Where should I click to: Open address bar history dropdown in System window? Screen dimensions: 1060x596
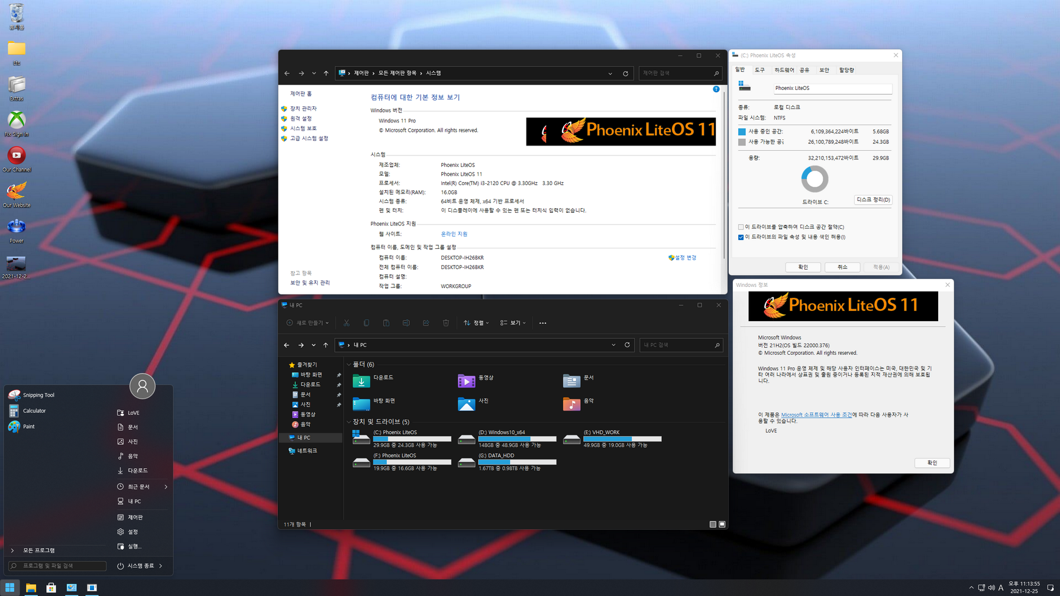[610, 74]
